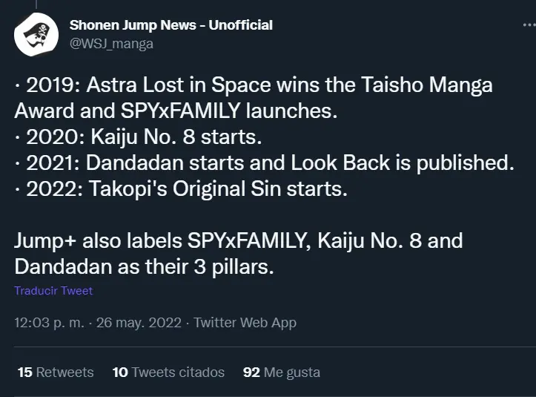Show the 10 Tweets citados list

[168, 373]
